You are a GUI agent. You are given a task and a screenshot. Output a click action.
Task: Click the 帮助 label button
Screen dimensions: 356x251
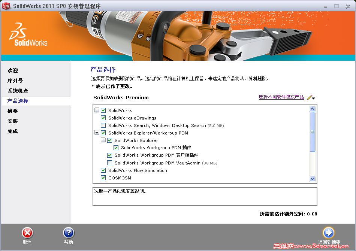click(x=68, y=242)
